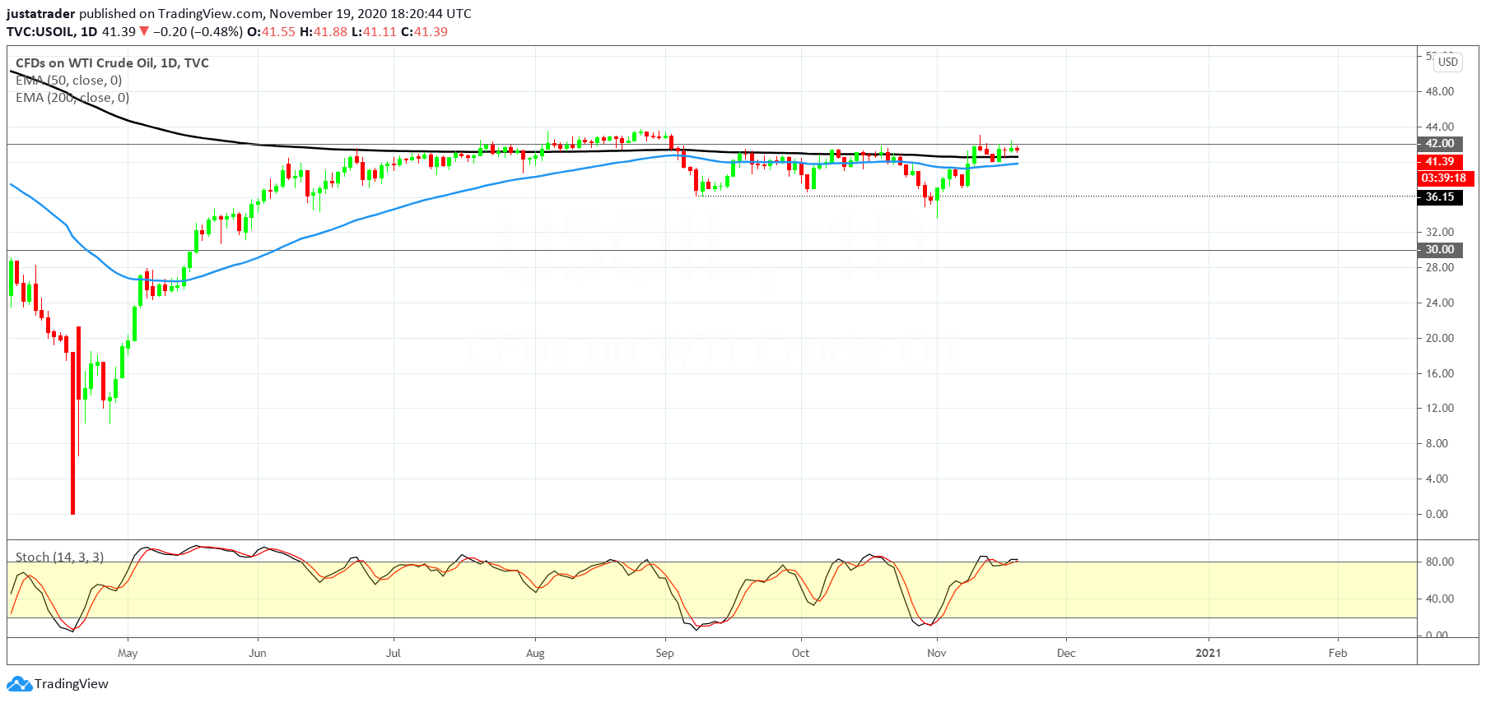Click the 48.00 price axis label

click(1440, 91)
